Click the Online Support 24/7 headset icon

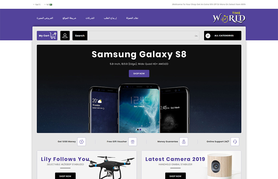[235, 142]
